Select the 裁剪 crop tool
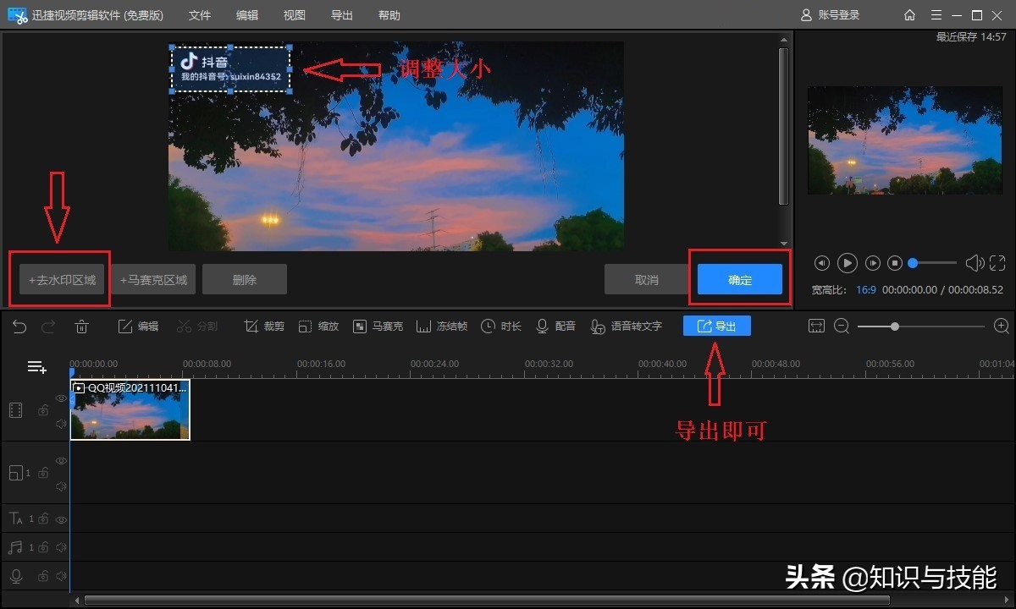This screenshot has height=609, width=1016. (263, 326)
